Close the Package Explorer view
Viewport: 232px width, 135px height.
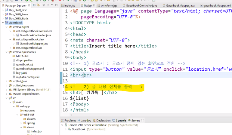tap(29, 5)
